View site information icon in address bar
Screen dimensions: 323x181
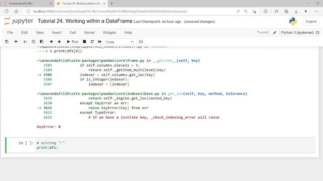pos(28,12)
